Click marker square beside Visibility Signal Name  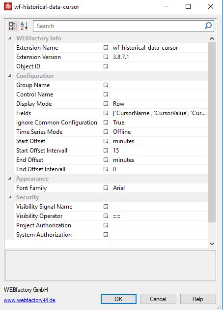click(x=106, y=207)
